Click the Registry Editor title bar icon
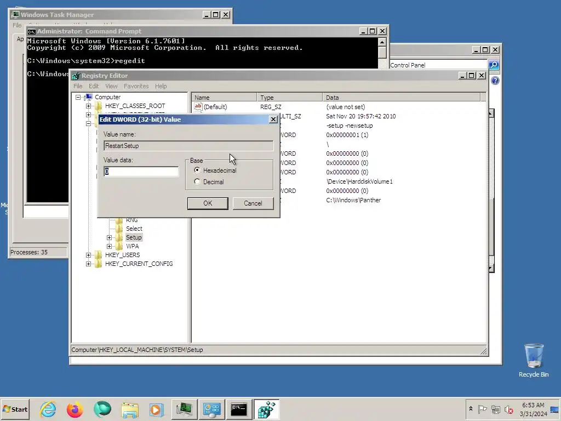This screenshot has height=421, width=561. point(76,76)
